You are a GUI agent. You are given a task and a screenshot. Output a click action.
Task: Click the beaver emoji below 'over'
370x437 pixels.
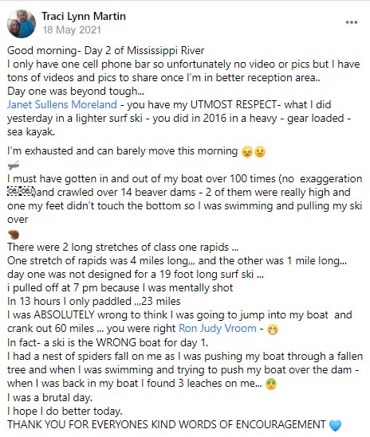pos(14,234)
